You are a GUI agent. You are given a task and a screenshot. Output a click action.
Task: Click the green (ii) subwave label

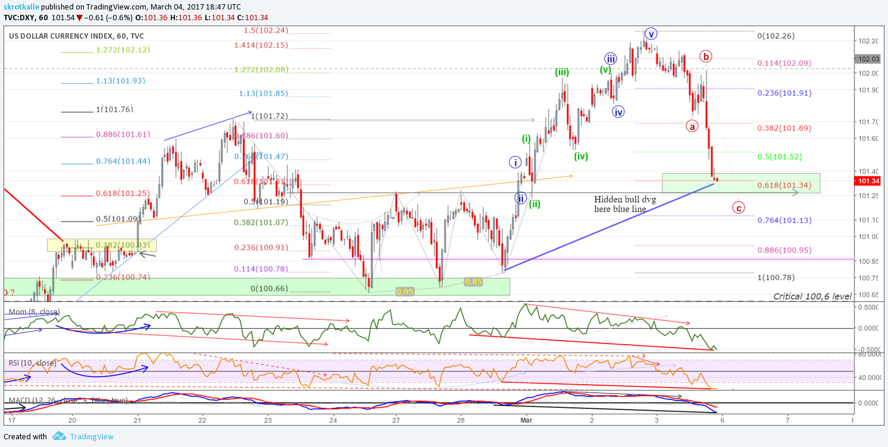pos(534,204)
